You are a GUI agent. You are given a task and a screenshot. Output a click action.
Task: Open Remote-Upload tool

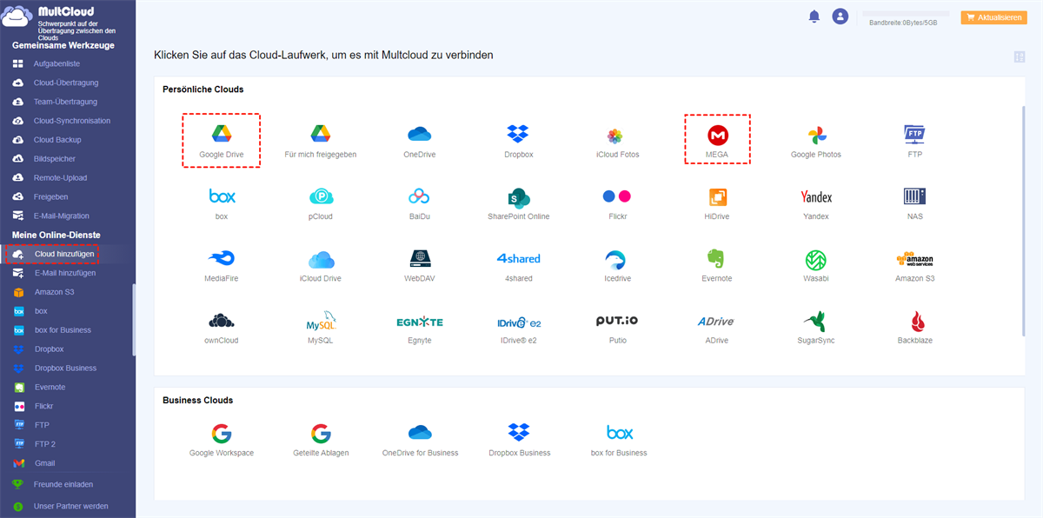pyautogui.click(x=60, y=178)
